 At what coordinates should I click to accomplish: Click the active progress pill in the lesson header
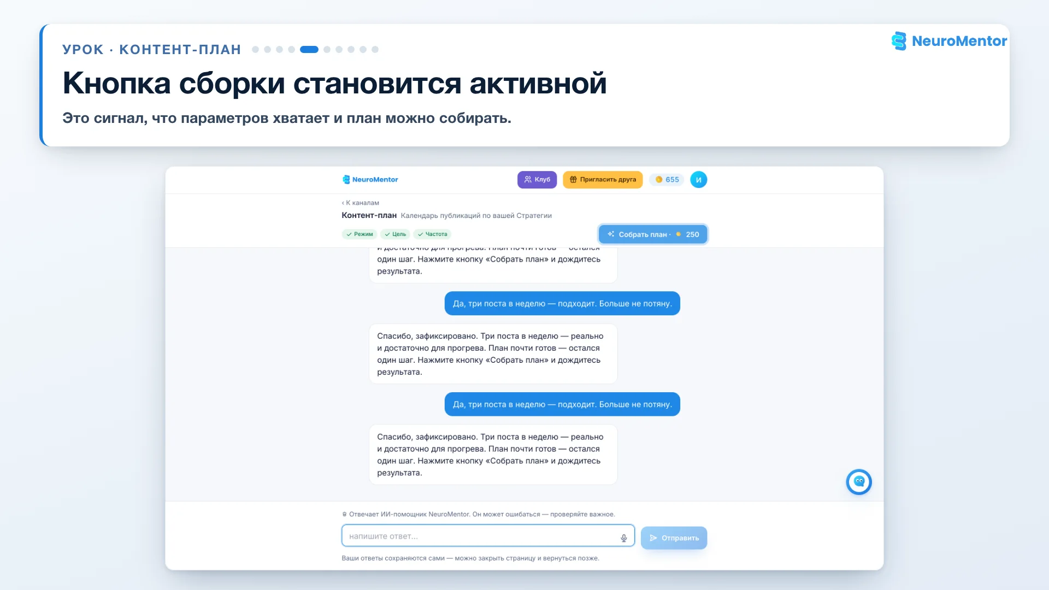[309, 49]
